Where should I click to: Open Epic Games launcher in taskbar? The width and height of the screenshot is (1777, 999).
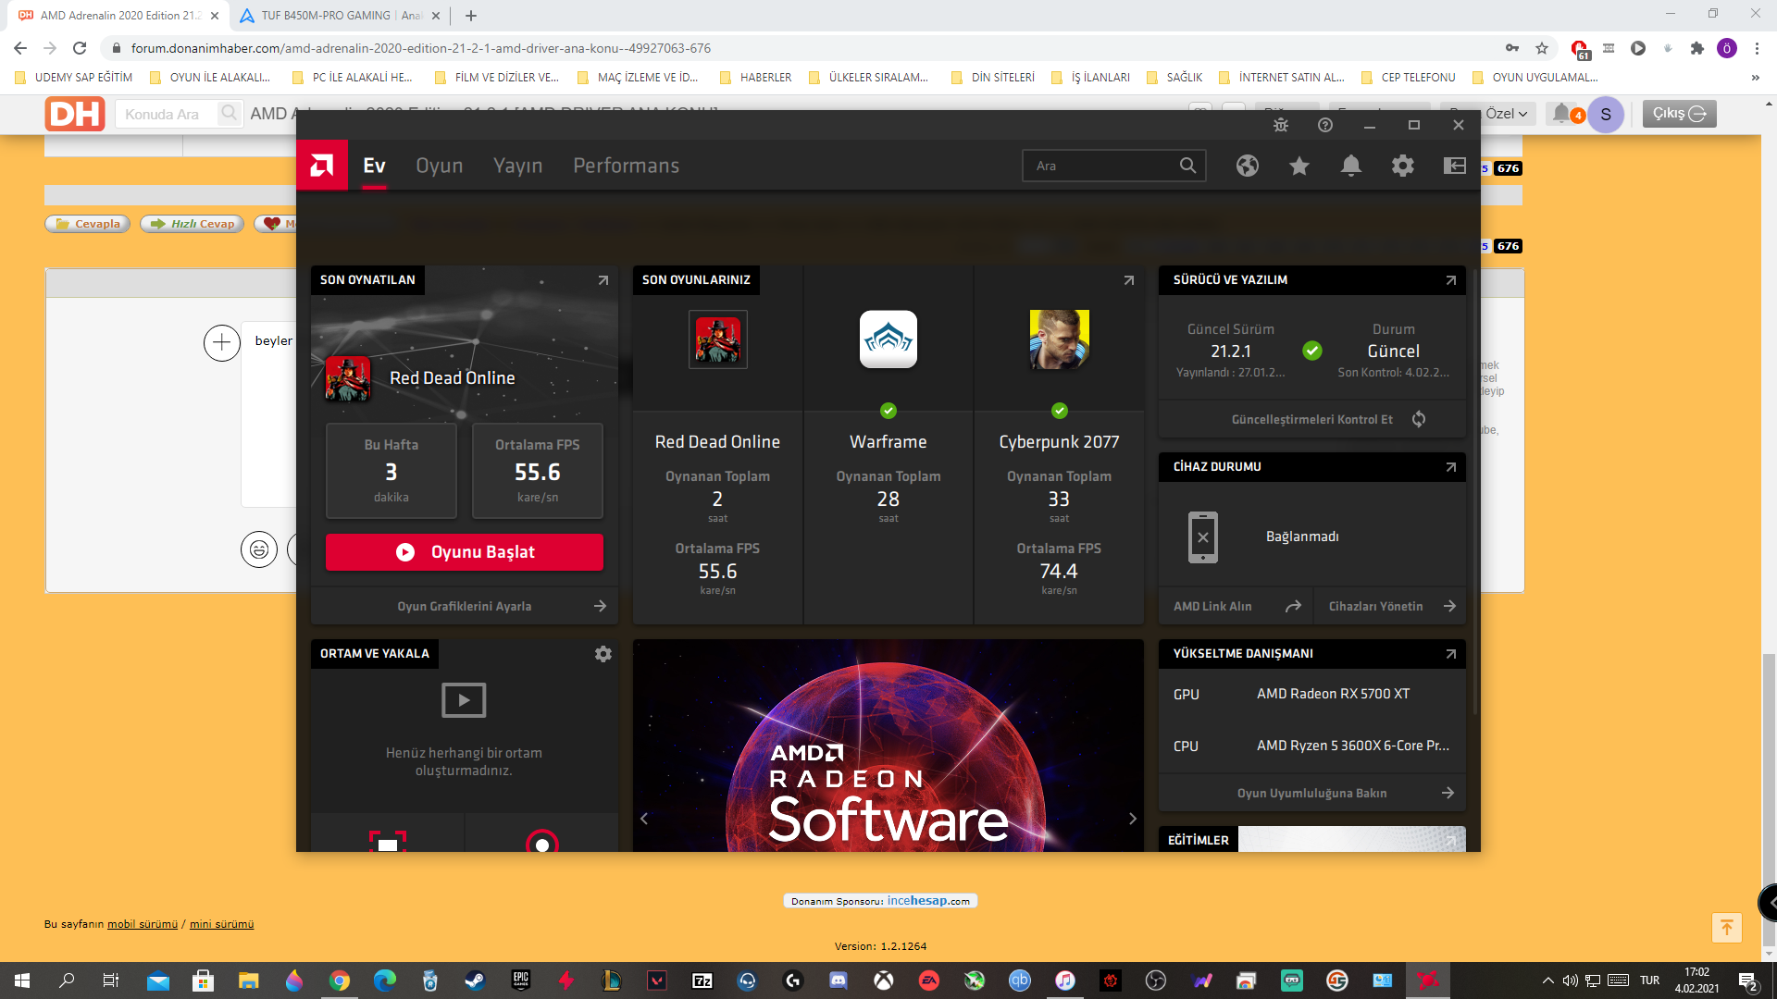click(520, 980)
